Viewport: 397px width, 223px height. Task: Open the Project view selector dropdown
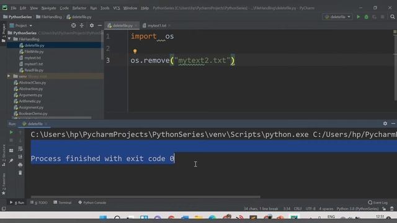point(21,25)
